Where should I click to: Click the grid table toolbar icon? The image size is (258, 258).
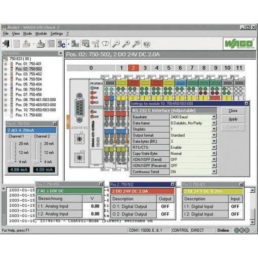point(51,44)
